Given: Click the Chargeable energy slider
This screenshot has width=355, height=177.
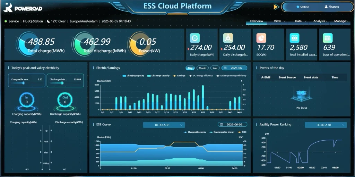Looking at the screenshot, I should 24,83.
